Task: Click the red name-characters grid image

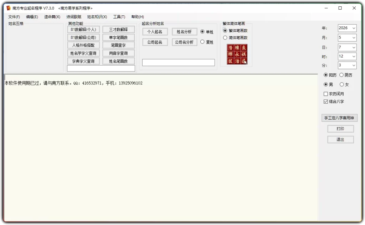Action: [237, 54]
